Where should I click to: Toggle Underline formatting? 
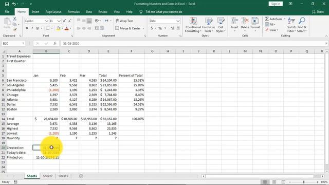click(x=38, y=28)
